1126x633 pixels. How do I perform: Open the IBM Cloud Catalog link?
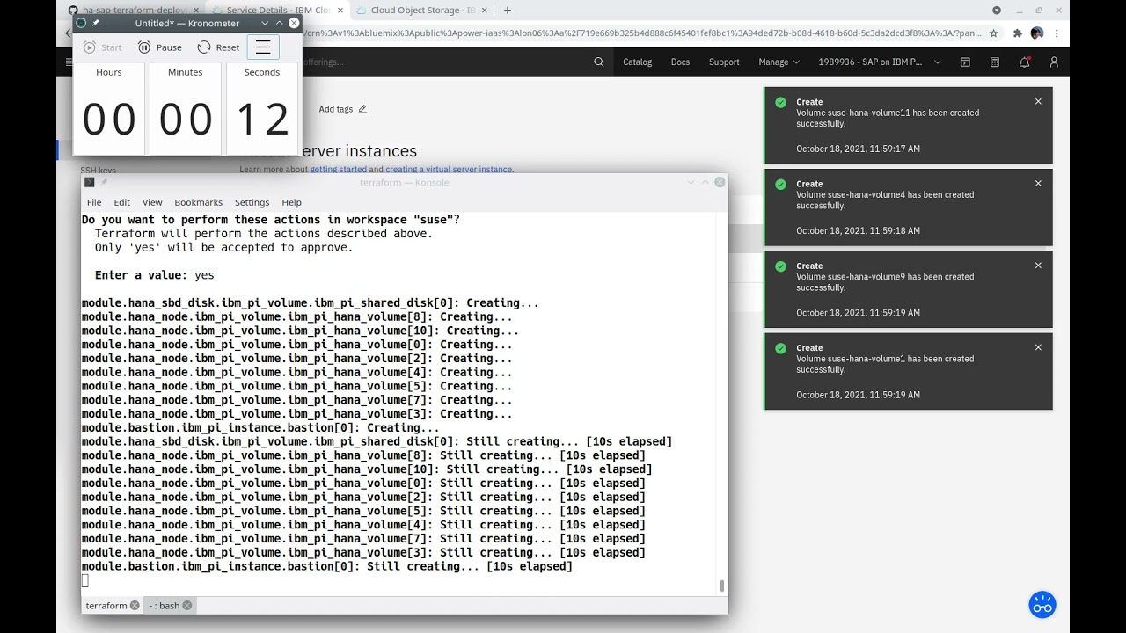[x=638, y=62]
